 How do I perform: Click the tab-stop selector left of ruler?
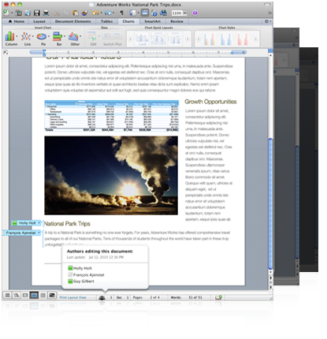(6, 52)
